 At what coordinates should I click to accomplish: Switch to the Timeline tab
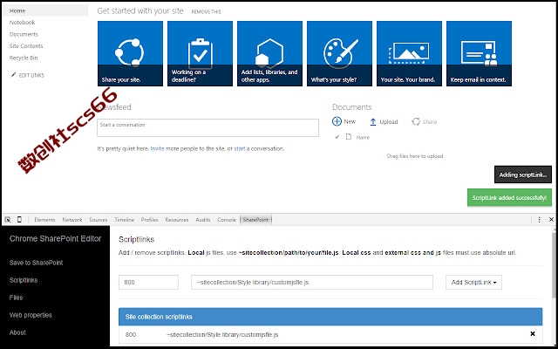(x=124, y=220)
